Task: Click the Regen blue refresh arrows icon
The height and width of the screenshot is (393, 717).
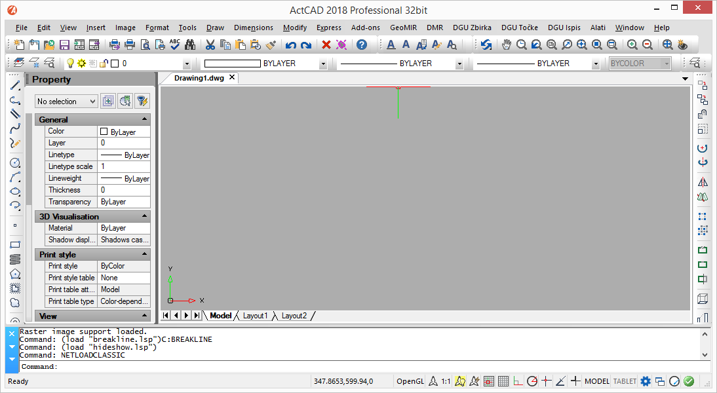Action: click(486, 45)
